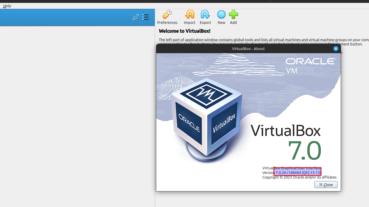Open the Tools list menu icon
This screenshot has height=207, width=369.
[145, 17]
